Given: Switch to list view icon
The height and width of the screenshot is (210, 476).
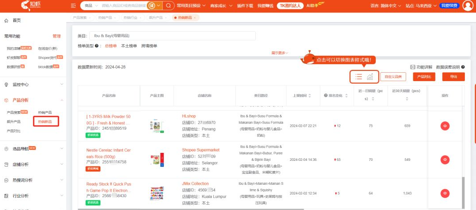Looking at the screenshot, I should coord(359,77).
